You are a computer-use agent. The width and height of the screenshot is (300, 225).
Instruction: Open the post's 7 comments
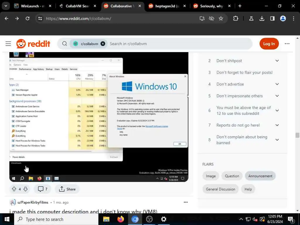pos(42,189)
